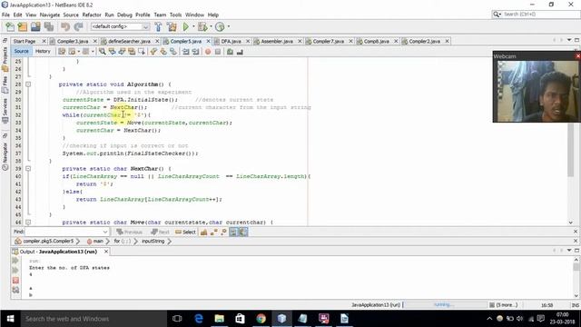Click the editor vertical scrollbar thumb

click(571, 150)
